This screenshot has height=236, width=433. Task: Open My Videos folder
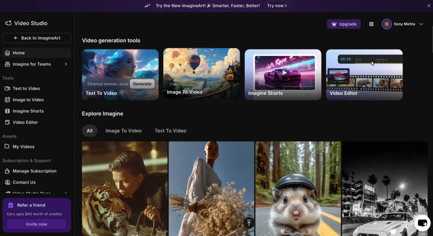click(23, 147)
